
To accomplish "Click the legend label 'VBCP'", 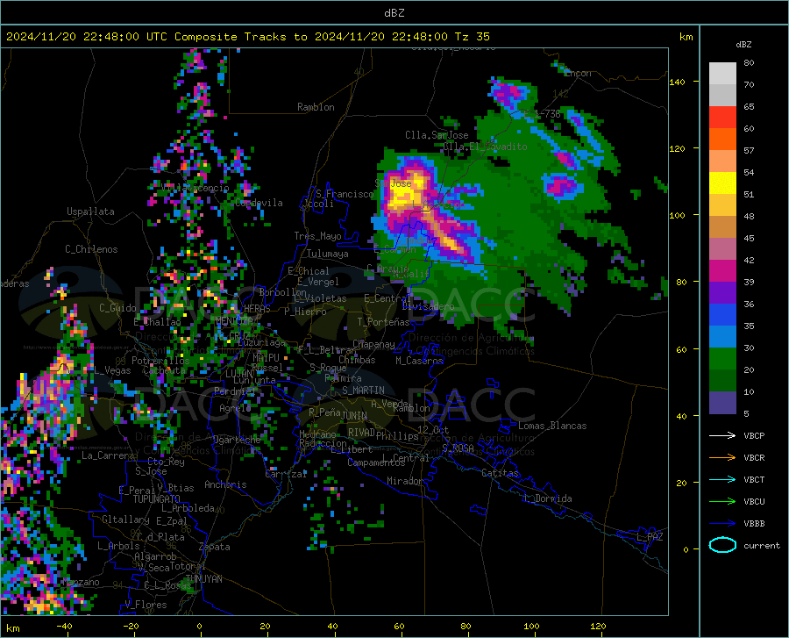I will (754, 435).
